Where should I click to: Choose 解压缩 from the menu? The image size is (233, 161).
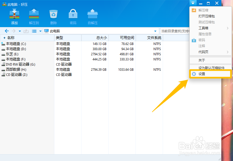point(210,10)
